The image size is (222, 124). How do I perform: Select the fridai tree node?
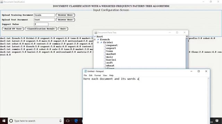[108, 42]
